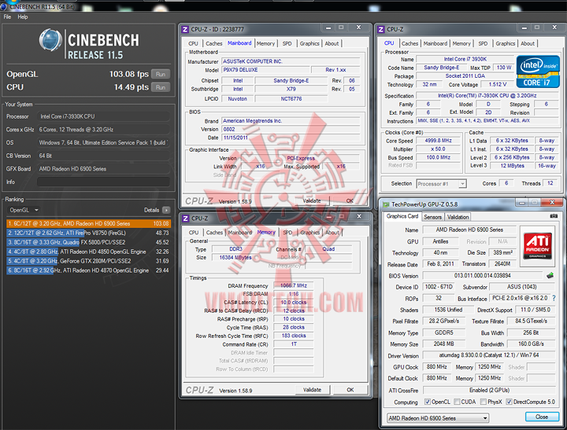Image resolution: width=567 pixels, height=430 pixels.
Task: Click Validate in CPU-Z mainboard window
Action: pyautogui.click(x=312, y=200)
